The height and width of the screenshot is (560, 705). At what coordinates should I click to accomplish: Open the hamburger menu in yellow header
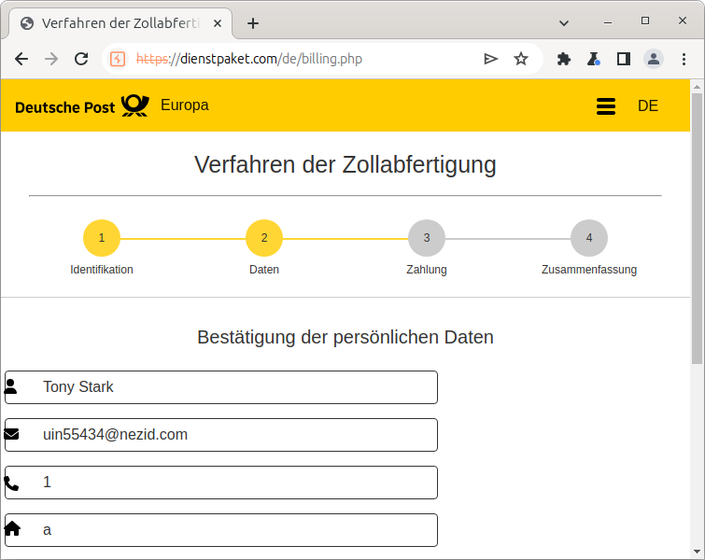[x=605, y=106]
